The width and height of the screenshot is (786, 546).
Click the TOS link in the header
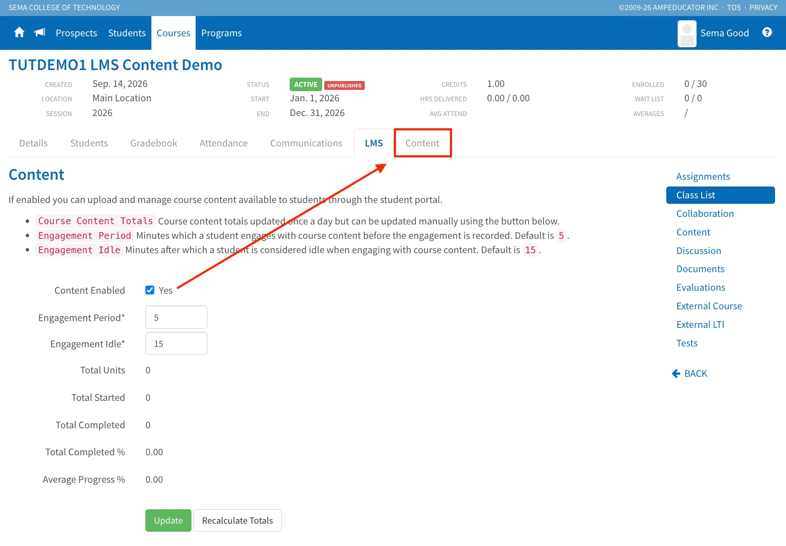[x=734, y=8]
